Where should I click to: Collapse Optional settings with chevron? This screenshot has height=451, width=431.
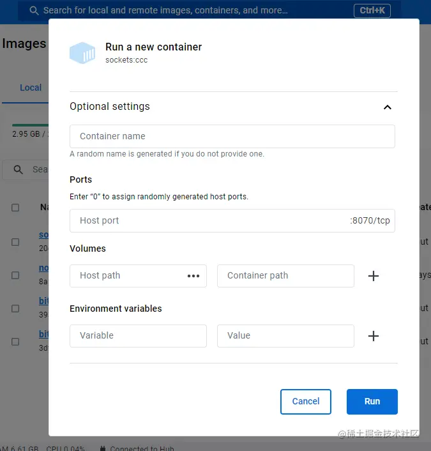click(x=388, y=107)
